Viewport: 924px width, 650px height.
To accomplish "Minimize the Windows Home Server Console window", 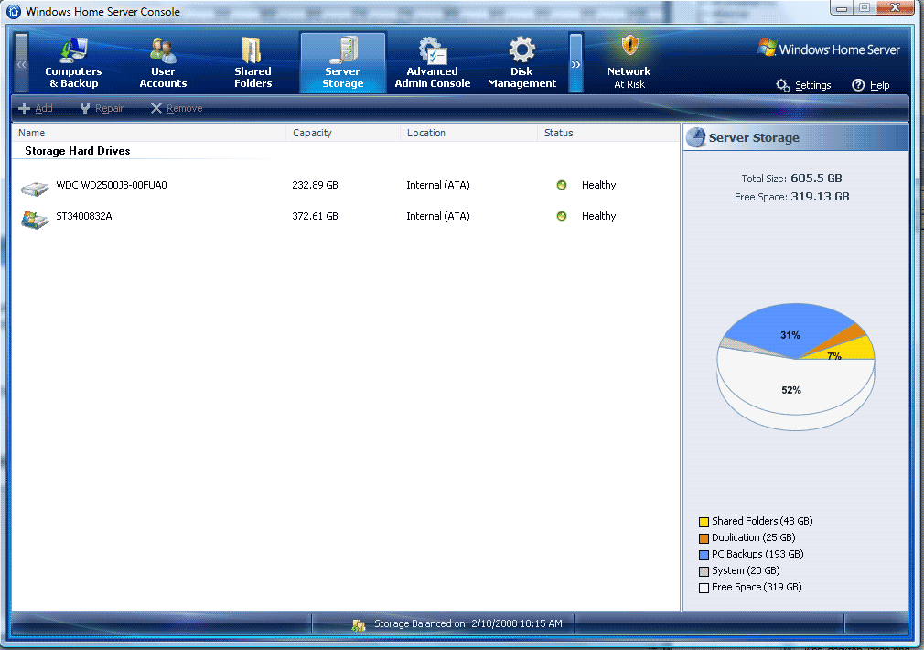I will [842, 7].
